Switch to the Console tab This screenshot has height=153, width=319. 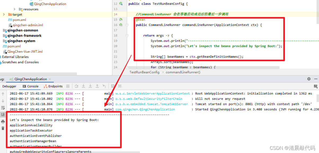(30, 86)
